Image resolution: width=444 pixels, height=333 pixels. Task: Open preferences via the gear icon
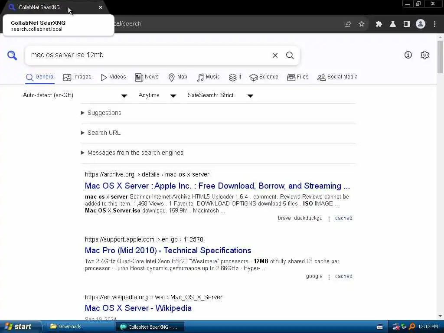click(425, 55)
